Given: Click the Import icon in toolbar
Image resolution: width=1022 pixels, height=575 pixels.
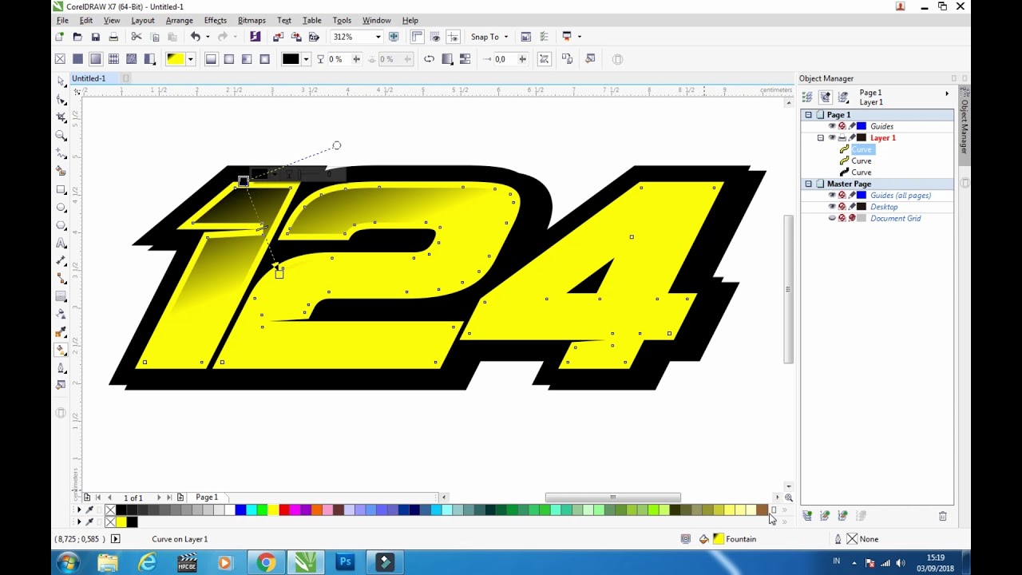Looking at the screenshot, I should click(x=278, y=37).
